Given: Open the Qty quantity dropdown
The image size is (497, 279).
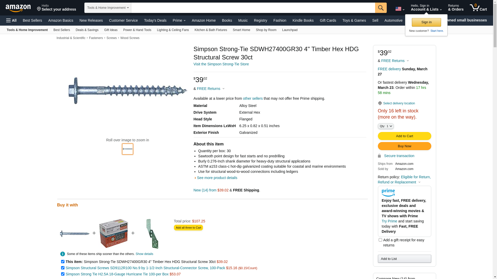Looking at the screenshot, I should 385,126.
